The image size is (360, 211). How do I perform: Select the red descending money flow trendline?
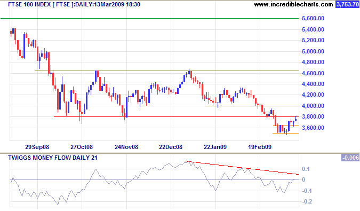pyautogui.click(x=242, y=168)
